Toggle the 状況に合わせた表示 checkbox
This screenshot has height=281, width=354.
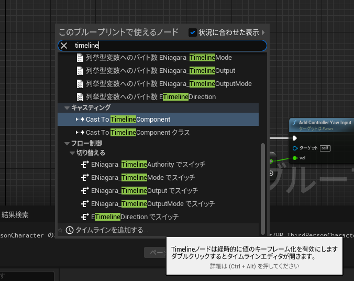[193, 33]
